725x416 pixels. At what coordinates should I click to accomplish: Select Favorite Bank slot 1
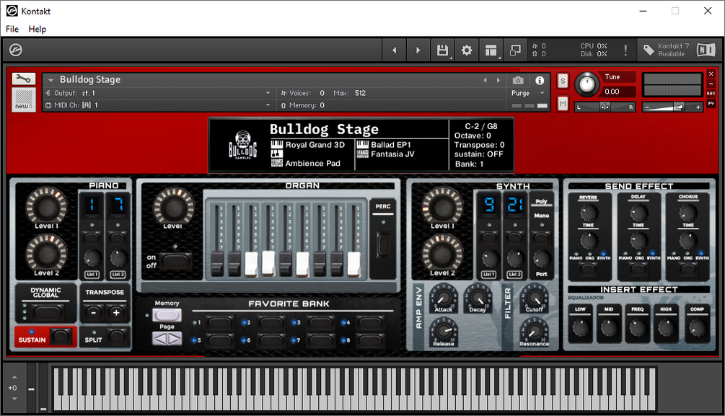219,322
